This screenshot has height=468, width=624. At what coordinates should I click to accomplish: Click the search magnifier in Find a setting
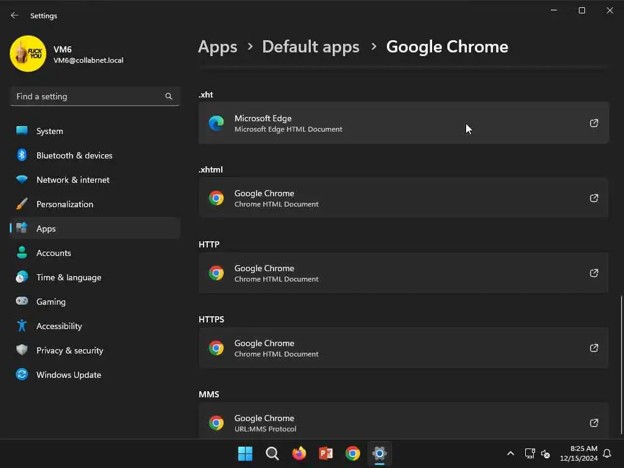coord(169,96)
